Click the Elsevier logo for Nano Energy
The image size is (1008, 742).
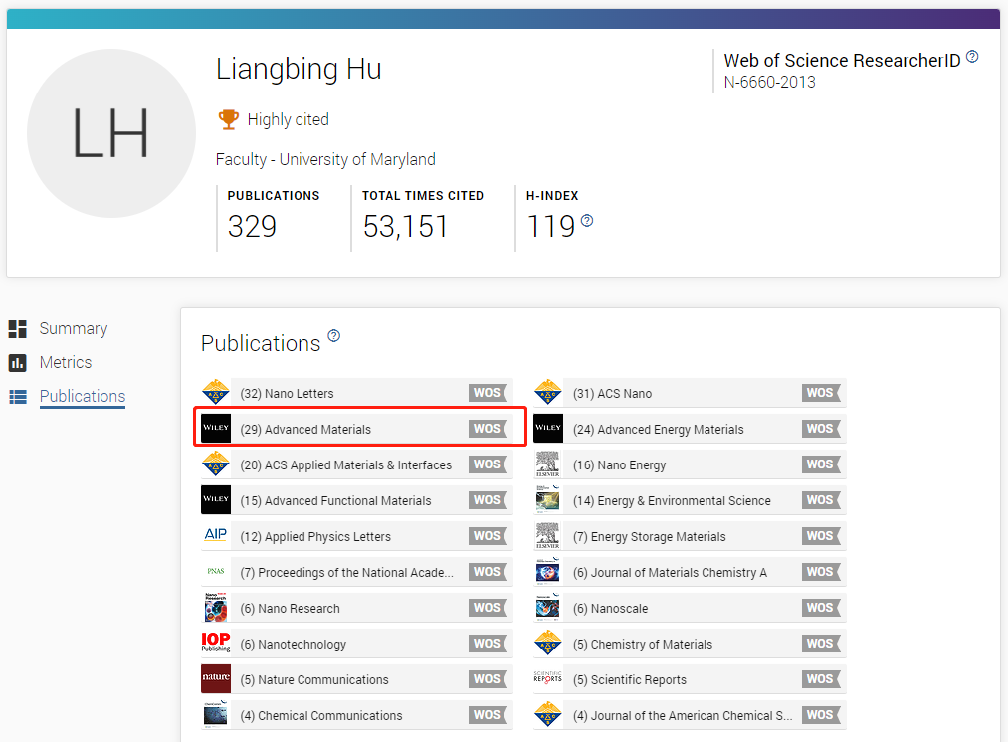pos(547,464)
